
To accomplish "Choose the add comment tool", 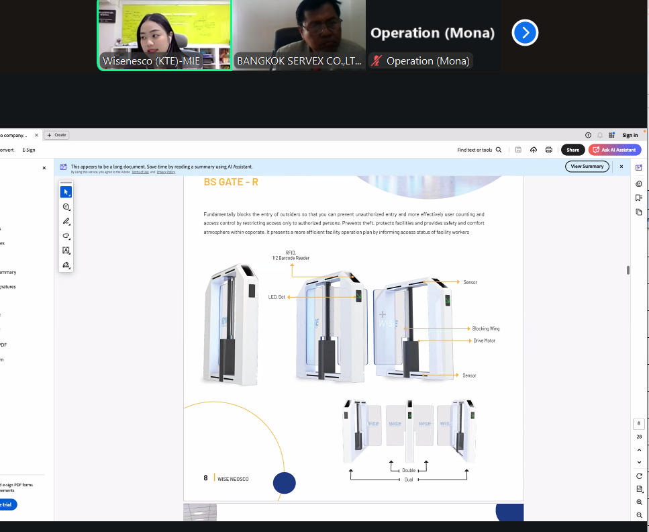I will [66, 207].
